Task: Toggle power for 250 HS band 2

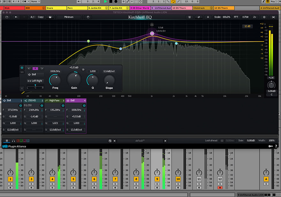Action: pos(42,106)
